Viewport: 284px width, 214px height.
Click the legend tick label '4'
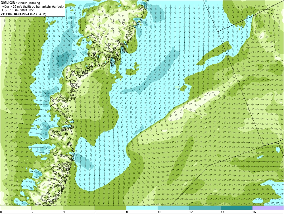64,212
